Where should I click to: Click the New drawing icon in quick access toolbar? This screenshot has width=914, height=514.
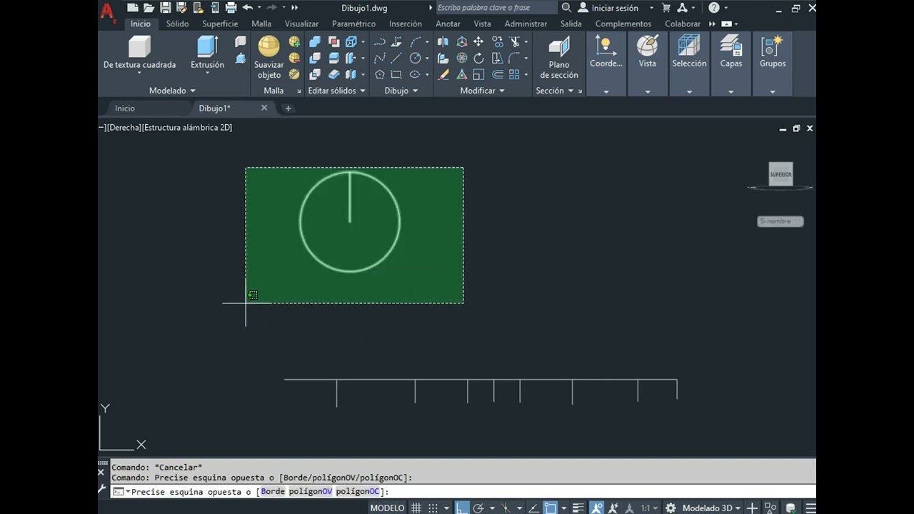(133, 8)
